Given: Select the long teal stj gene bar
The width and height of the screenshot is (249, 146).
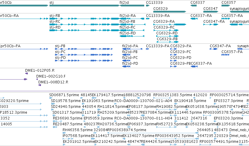Looking at the screenshot, I should (84, 6).
